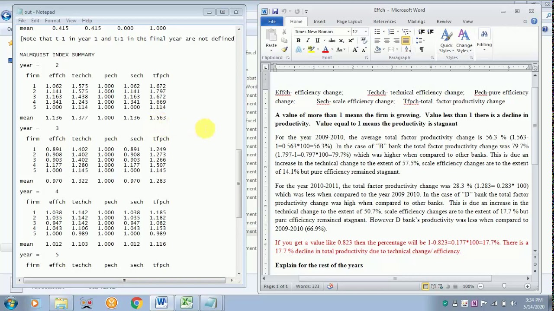Open the Insert tab in Word
Screen dimensions: 554x311
click(x=319, y=21)
